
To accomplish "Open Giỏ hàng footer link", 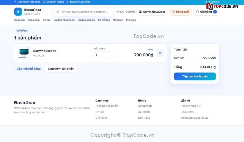I will tap(101, 118).
